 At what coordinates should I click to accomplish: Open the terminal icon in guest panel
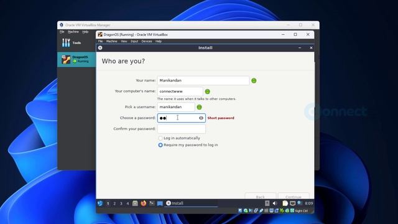point(152,203)
